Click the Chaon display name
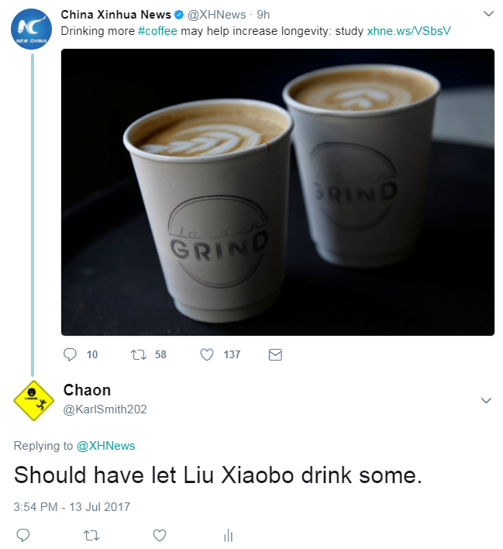Screen dimensions: 503x549 click(87, 390)
